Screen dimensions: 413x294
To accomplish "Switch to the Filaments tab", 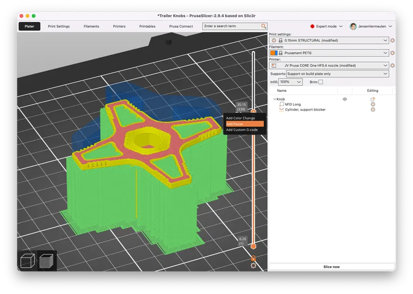I will point(91,26).
